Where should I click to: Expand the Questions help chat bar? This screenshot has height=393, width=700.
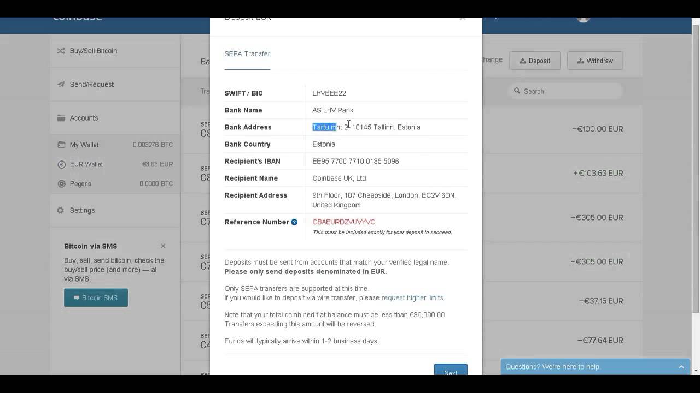595,367
